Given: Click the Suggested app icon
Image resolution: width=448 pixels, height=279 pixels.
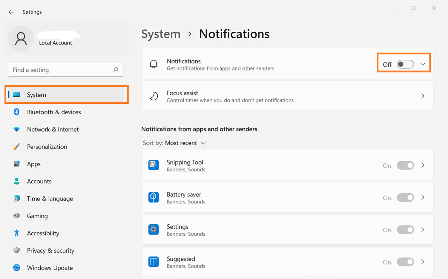Looking at the screenshot, I should point(154,262).
